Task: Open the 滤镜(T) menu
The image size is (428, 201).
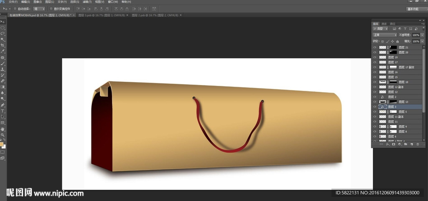Action: 87,2
